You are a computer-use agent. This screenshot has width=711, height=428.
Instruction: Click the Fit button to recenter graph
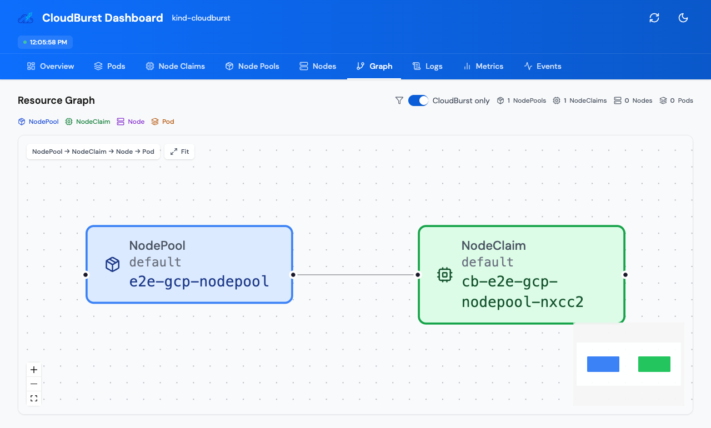179,151
